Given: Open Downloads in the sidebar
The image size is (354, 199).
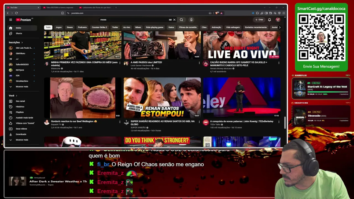Looking at the screenshot, I should coord(22,134).
